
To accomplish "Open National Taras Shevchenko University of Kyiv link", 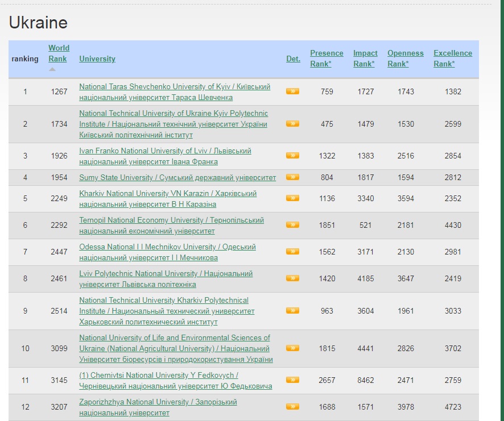I will (175, 92).
